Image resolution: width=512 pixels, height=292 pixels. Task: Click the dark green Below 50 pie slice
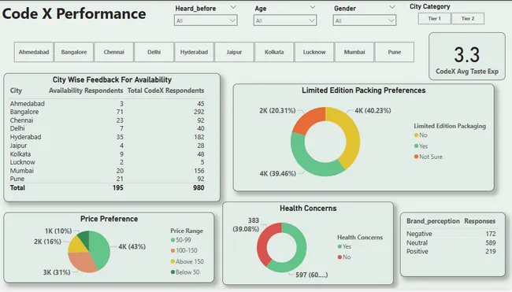pos(84,238)
